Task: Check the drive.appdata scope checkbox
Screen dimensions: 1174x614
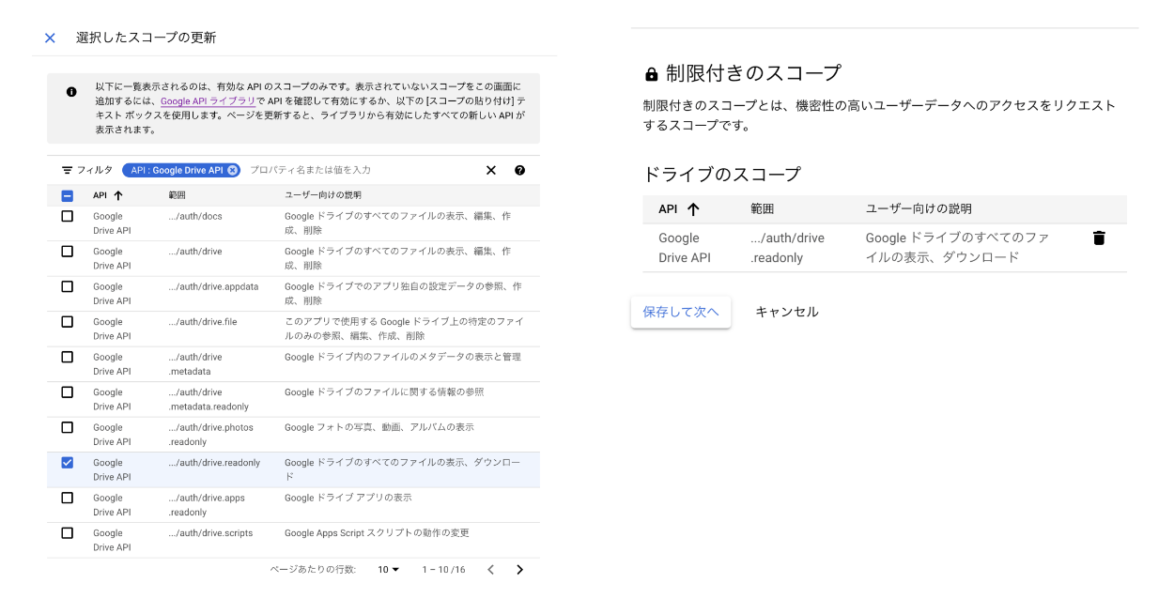Action: (67, 286)
